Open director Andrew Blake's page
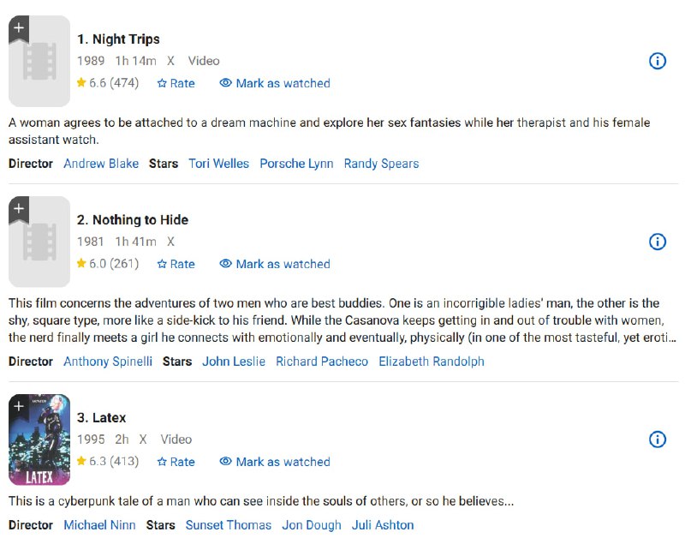 [x=101, y=164]
